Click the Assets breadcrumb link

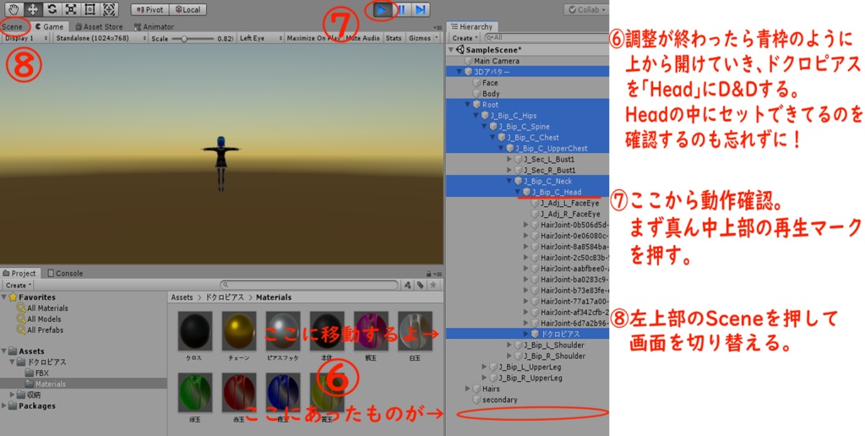(x=182, y=297)
